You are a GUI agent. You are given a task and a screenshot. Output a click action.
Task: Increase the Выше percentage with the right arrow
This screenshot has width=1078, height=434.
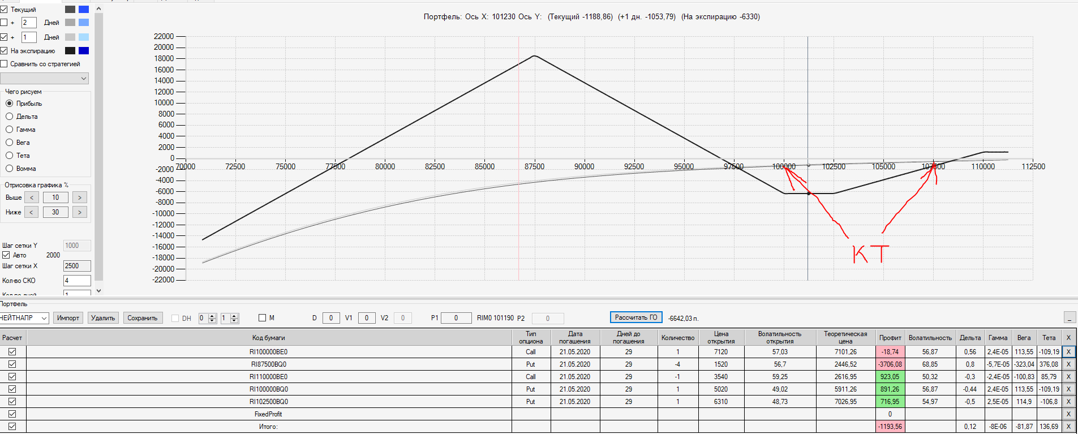tap(80, 197)
